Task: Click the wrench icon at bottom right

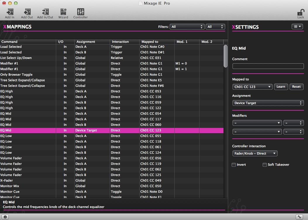Action: [299, 217]
